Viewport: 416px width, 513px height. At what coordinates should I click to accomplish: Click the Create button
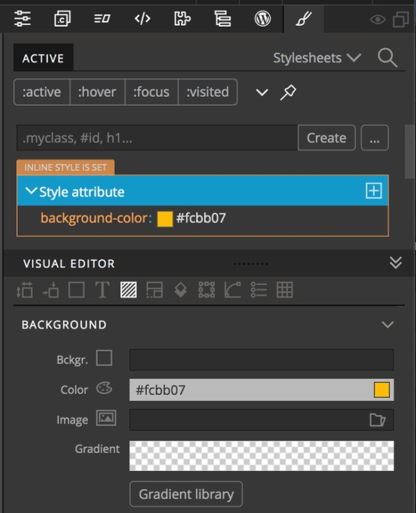pos(326,137)
